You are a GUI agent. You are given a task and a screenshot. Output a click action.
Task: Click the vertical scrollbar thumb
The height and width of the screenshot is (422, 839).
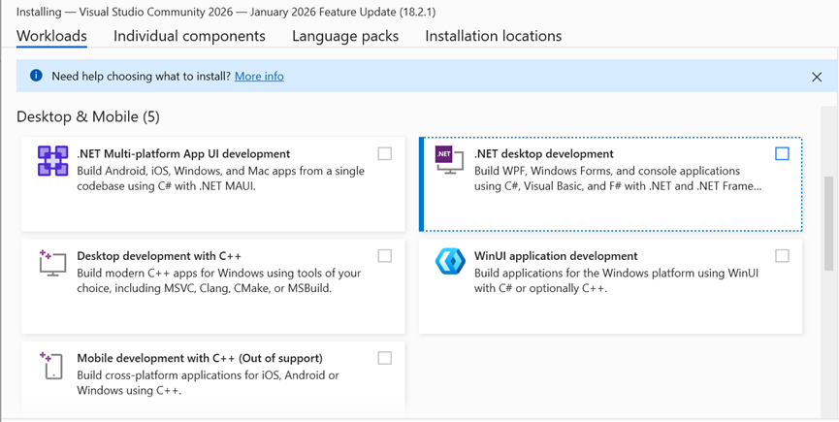tap(829, 222)
